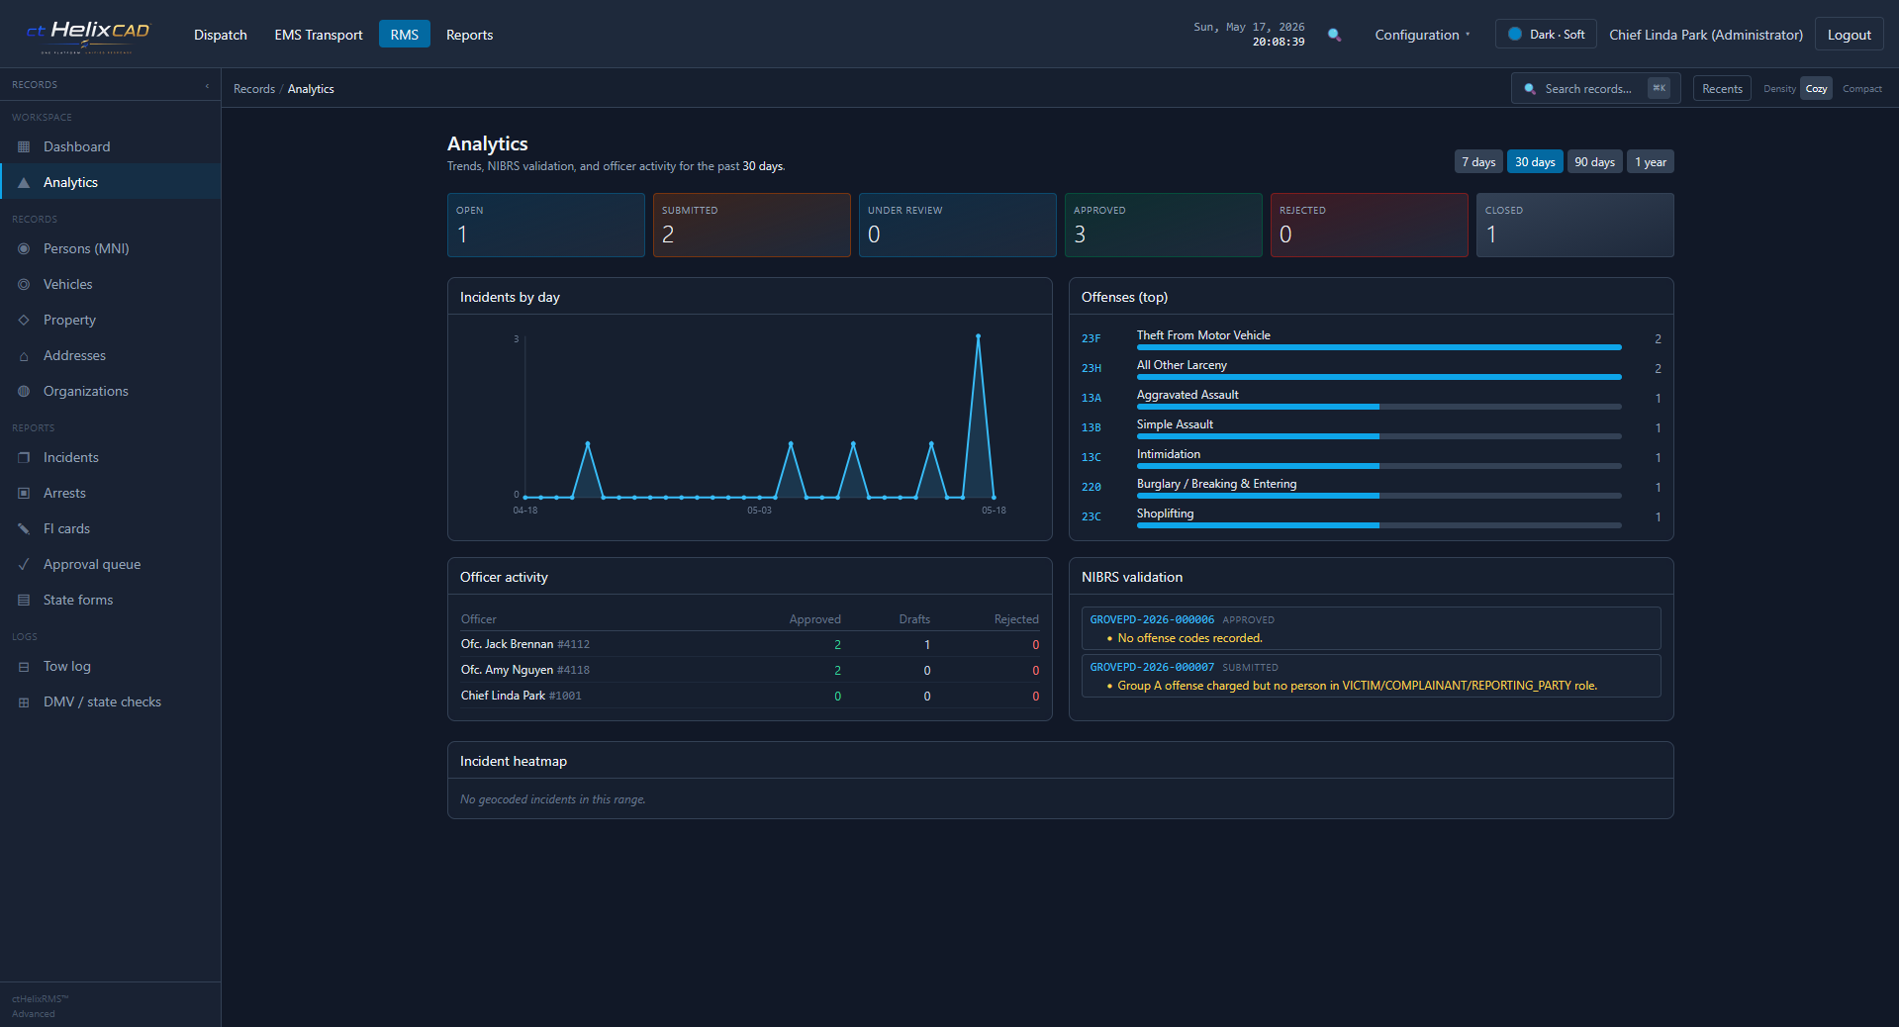Open the Rejected status card
This screenshot has width=1899, height=1027.
point(1370,226)
